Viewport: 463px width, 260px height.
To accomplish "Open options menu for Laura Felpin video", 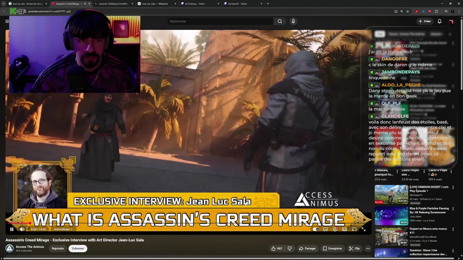I will [x=424, y=172].
